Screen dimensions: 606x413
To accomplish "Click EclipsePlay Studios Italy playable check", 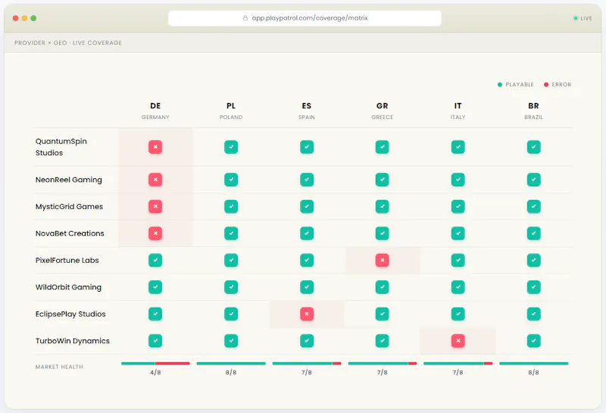I will click(458, 314).
